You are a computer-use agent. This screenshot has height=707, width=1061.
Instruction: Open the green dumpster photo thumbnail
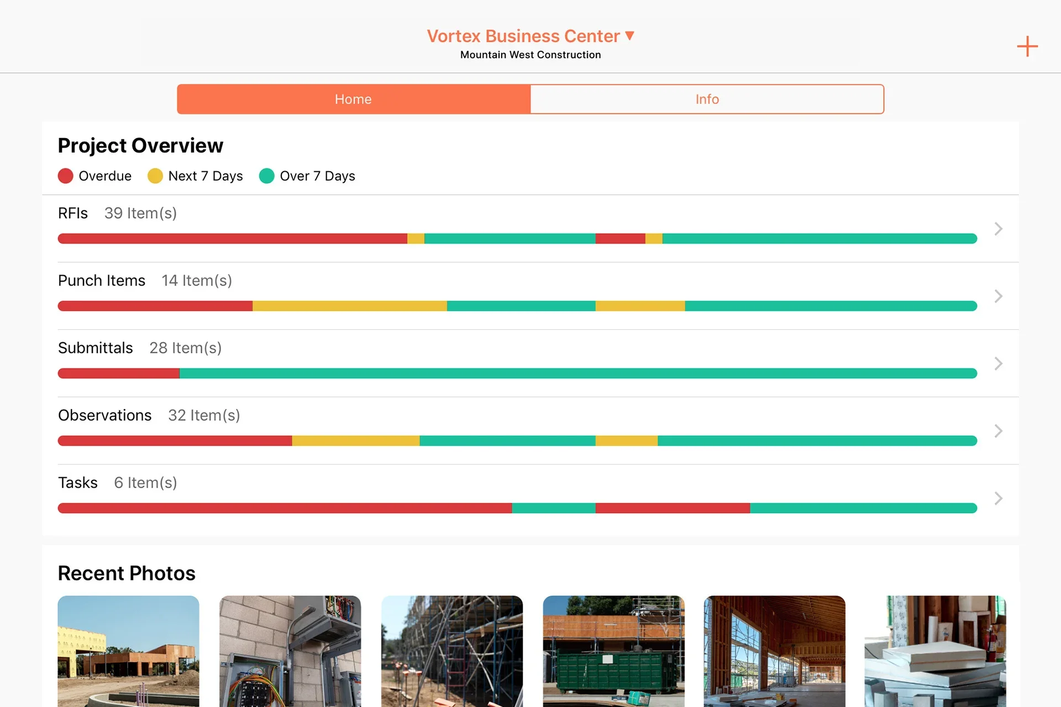[613, 651]
